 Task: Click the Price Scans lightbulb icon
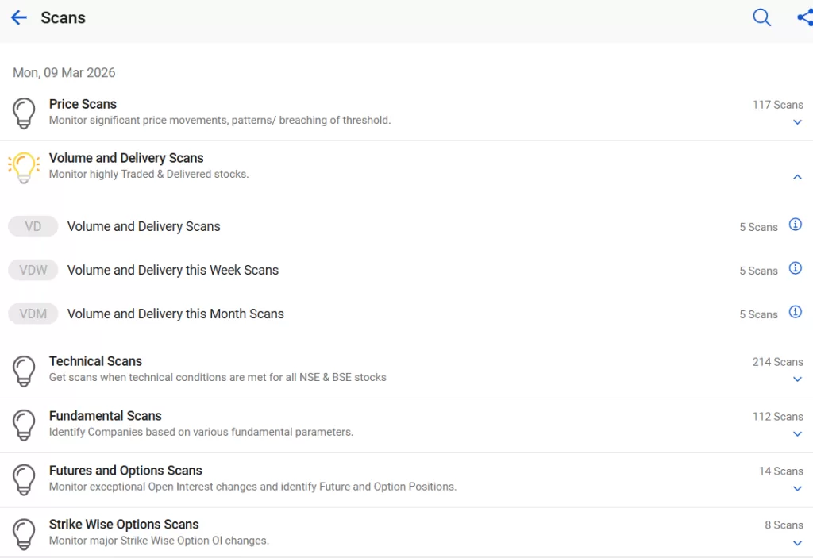[x=25, y=113]
